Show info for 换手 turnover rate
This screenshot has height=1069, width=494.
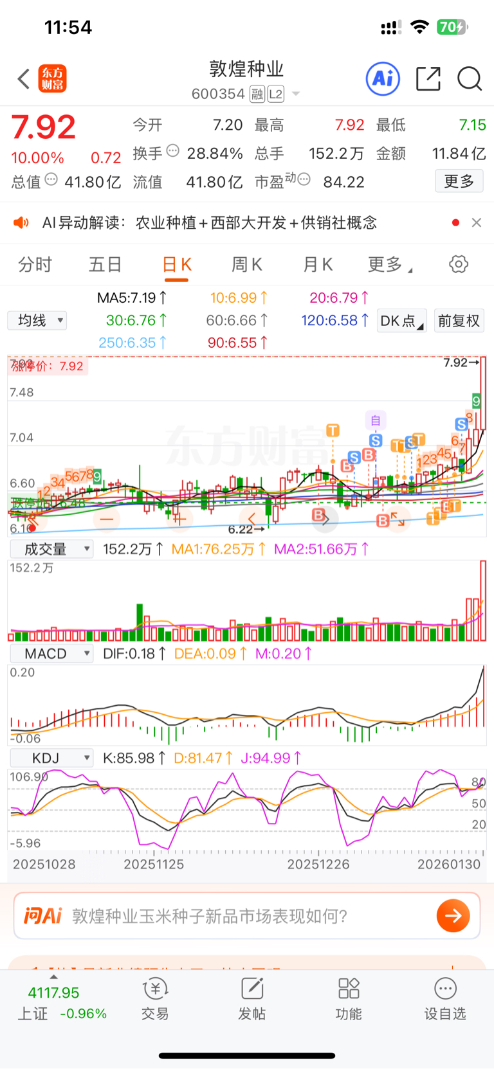172,150
